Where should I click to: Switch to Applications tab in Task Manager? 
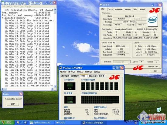point(65,76)
